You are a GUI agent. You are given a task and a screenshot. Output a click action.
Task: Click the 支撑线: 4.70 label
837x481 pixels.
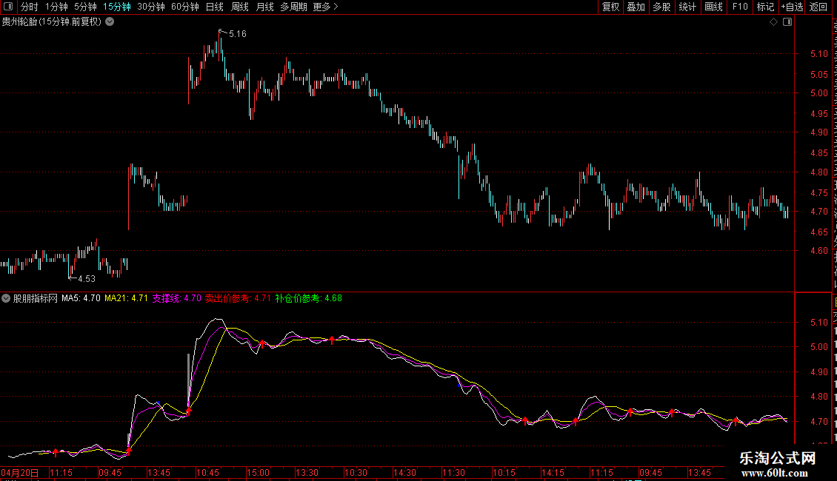coord(177,298)
